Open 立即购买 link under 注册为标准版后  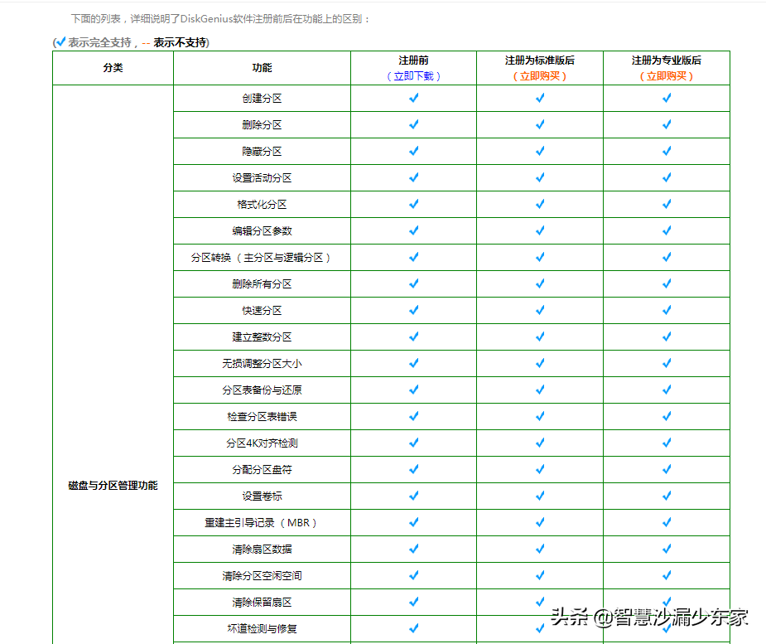coord(540,76)
